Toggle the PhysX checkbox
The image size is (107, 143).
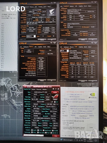point(46,133)
